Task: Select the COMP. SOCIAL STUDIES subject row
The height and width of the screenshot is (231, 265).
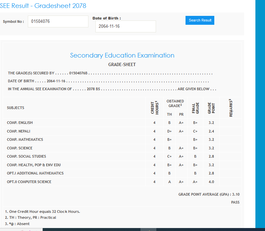Action: (x=26, y=156)
